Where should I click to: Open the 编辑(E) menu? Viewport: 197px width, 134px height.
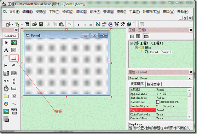click(x=27, y=12)
